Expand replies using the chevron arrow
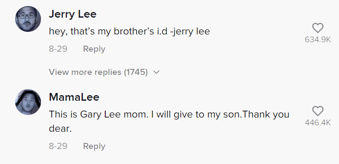Viewport: 339px width, 164px height. (x=156, y=72)
